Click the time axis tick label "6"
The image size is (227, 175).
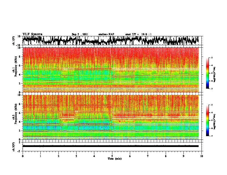pos(130,156)
